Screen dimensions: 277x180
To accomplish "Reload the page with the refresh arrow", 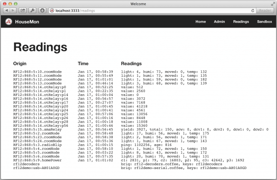I will [253, 11].
